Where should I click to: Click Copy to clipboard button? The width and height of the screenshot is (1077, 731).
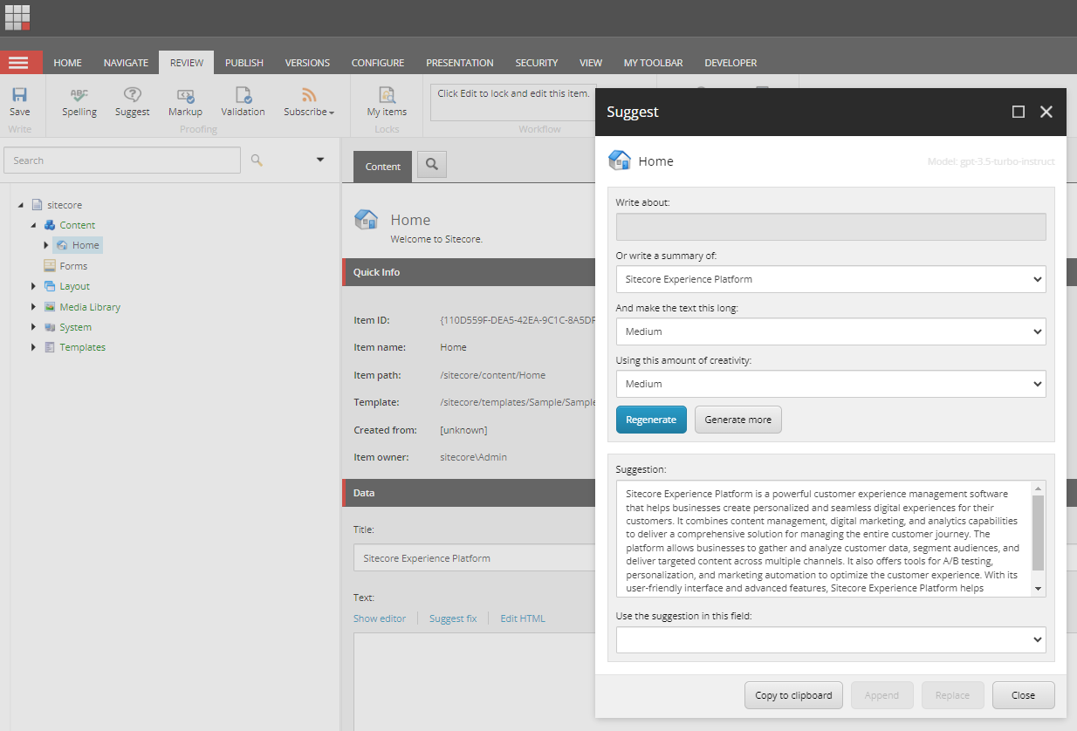click(x=793, y=695)
